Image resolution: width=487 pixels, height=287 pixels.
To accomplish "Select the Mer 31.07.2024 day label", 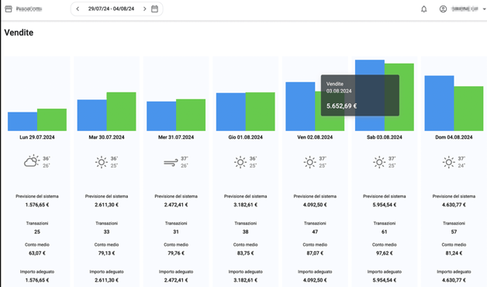I will point(176,137).
